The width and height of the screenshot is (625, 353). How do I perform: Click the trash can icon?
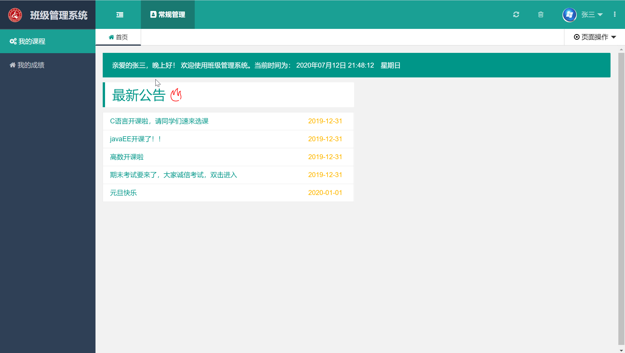pos(541,14)
